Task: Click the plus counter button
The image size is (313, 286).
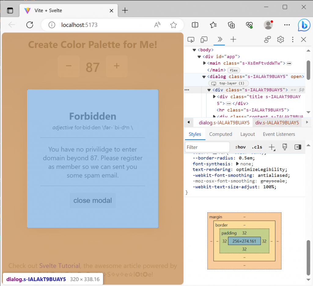Action: pyautogui.click(x=116, y=66)
